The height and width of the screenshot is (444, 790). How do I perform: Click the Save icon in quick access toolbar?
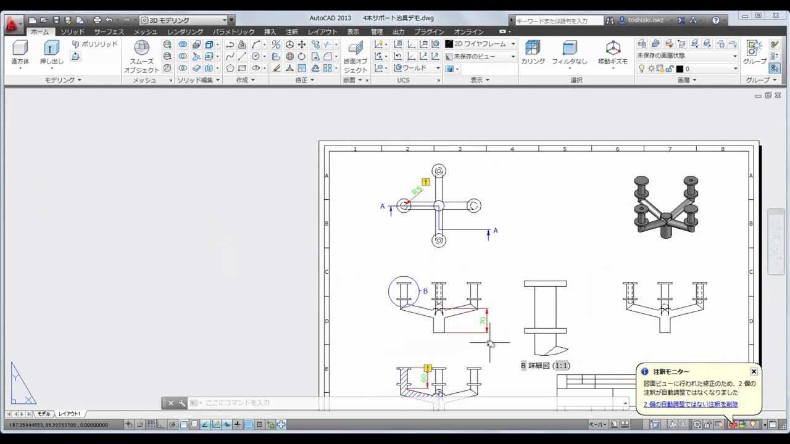point(56,20)
